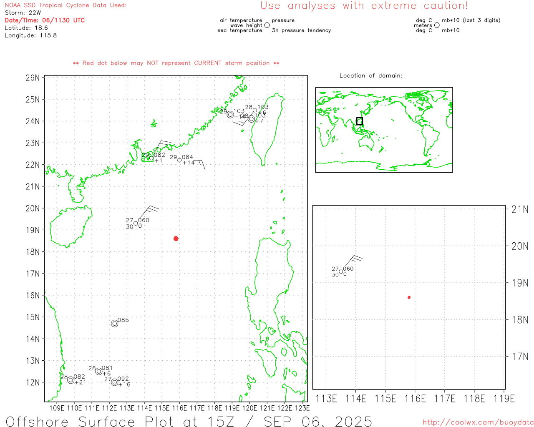
Task: Click the 060 station circle on zoomed map
Action: point(341,272)
